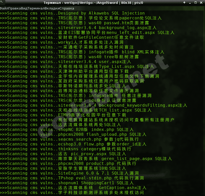This screenshot has height=196, width=205.
Task: Click the line 'siteserver3.6.4 user.aspx'
Action: [x=66, y=62]
